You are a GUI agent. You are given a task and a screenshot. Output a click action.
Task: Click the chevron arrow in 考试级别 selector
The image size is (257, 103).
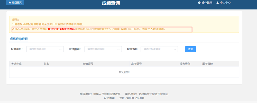click(119, 49)
